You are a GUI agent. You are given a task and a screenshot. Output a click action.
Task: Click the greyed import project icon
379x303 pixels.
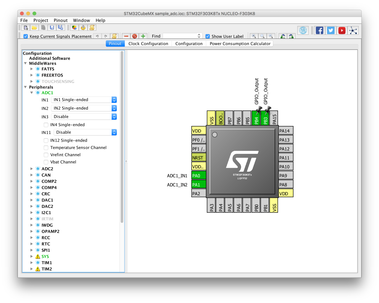pyautogui.click(x=43, y=28)
